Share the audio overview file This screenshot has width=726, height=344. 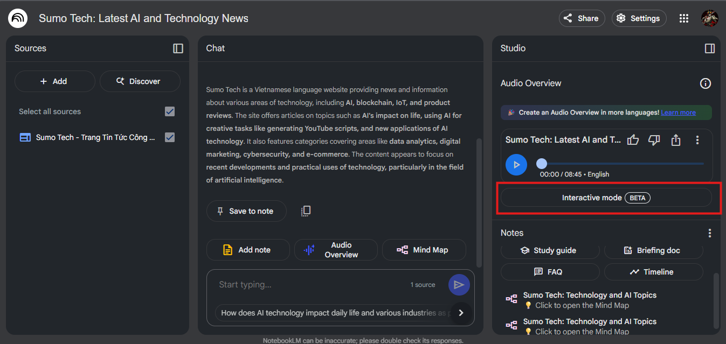(x=676, y=140)
